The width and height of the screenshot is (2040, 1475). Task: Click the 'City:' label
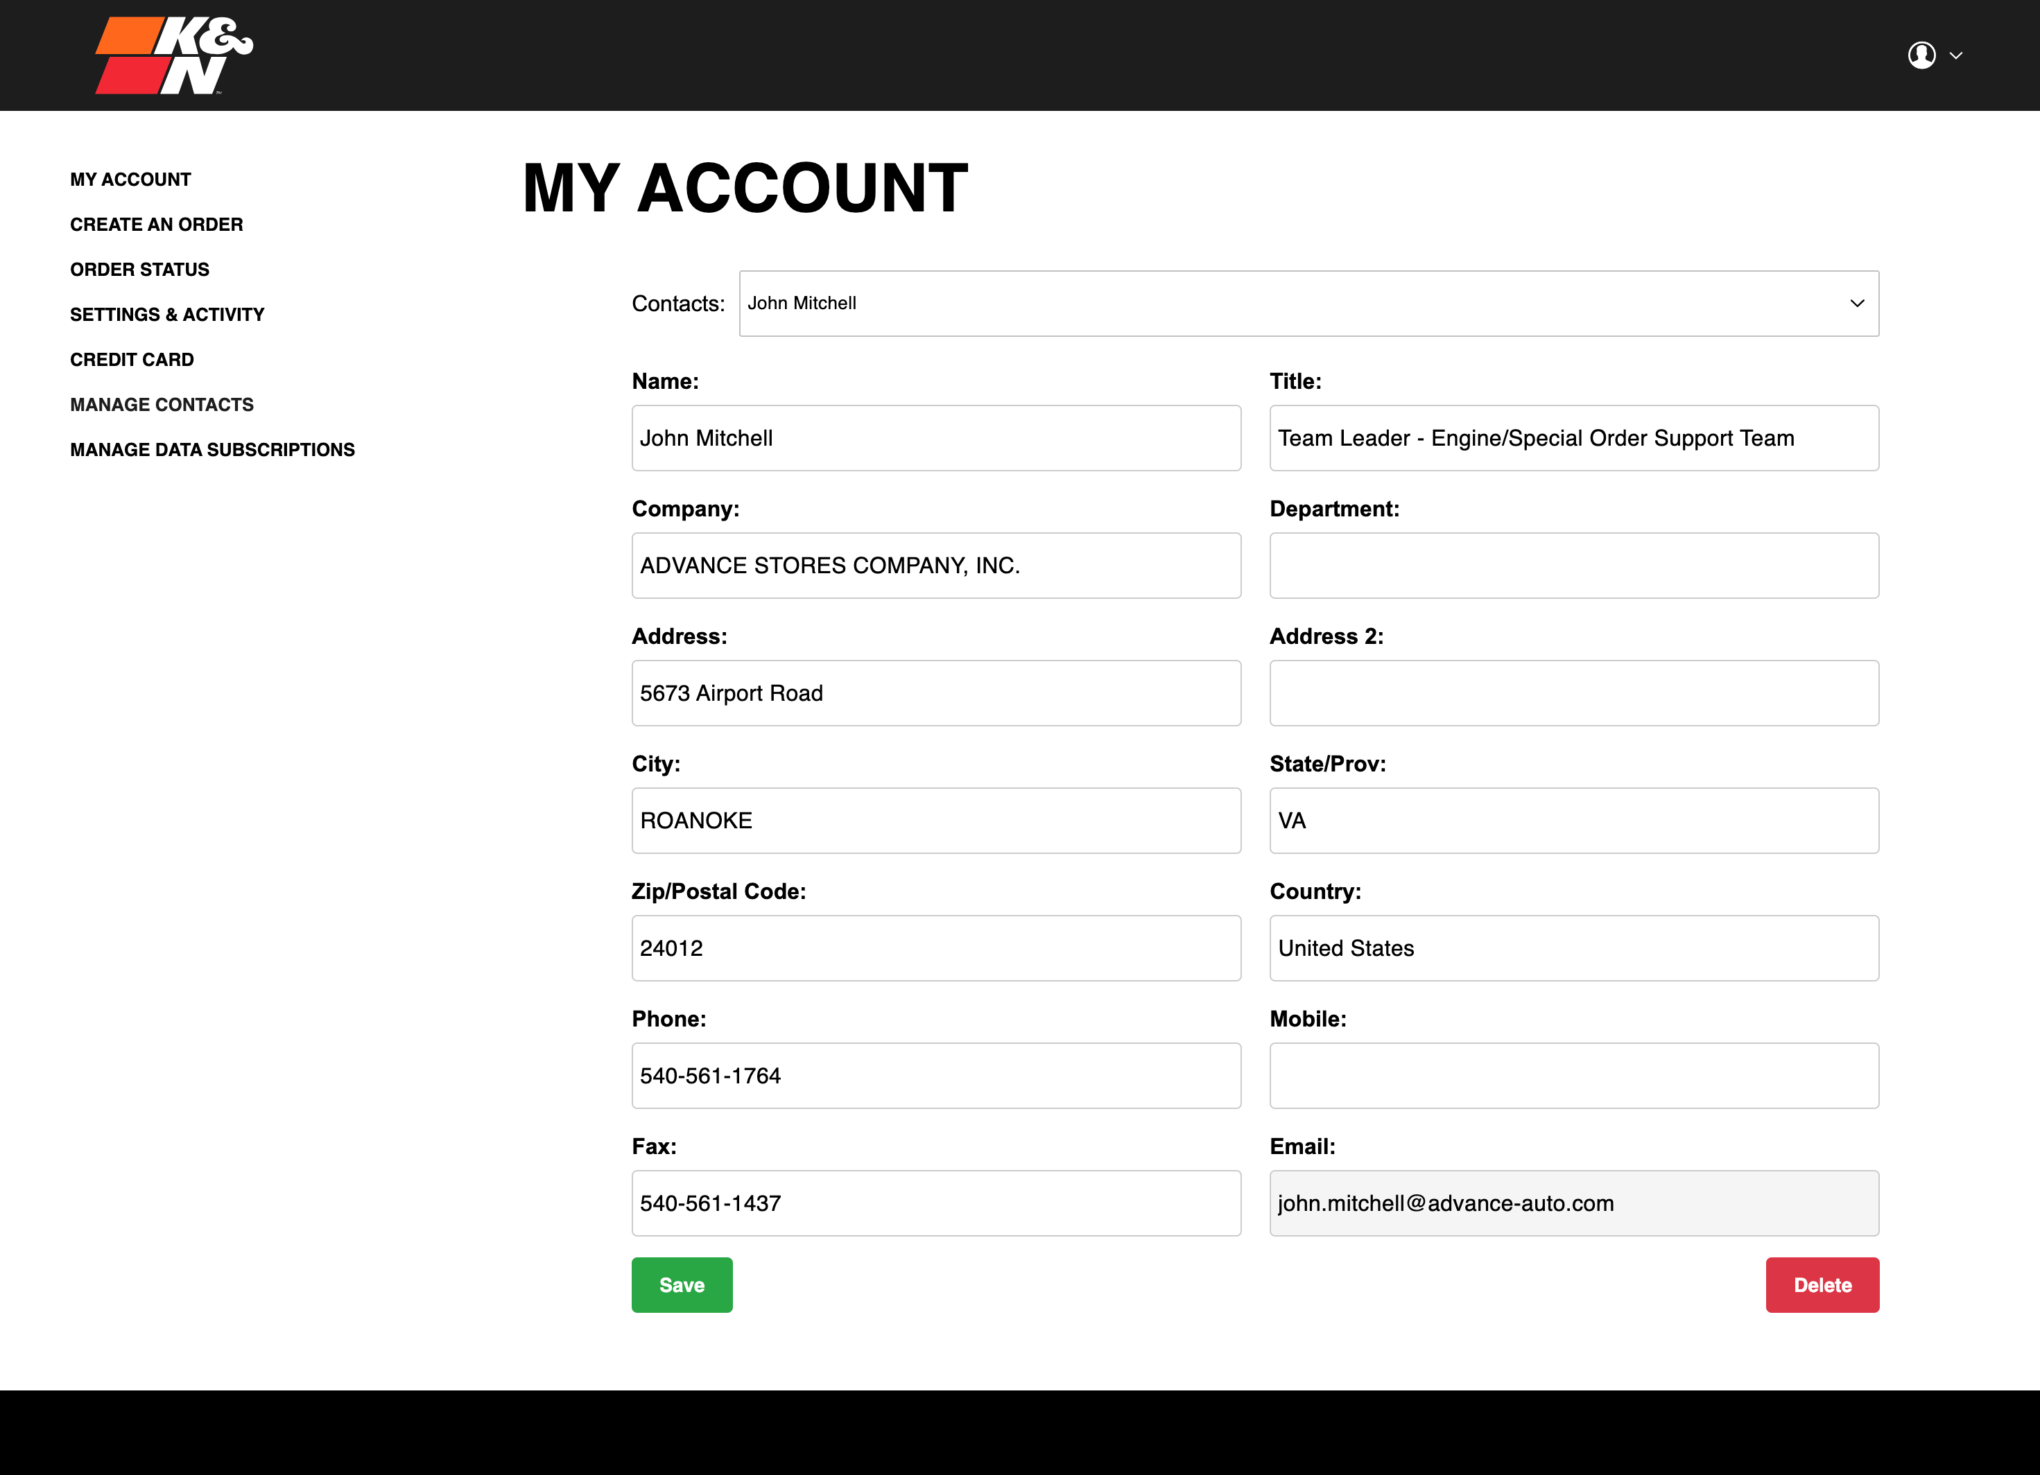(656, 764)
